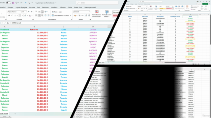Click Unisci e allinea al centro
Screen dimensions: 211x118
click(x=60, y=15)
